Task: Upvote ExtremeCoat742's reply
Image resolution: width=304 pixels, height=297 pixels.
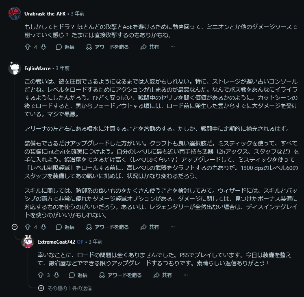Action: click(x=41, y=275)
